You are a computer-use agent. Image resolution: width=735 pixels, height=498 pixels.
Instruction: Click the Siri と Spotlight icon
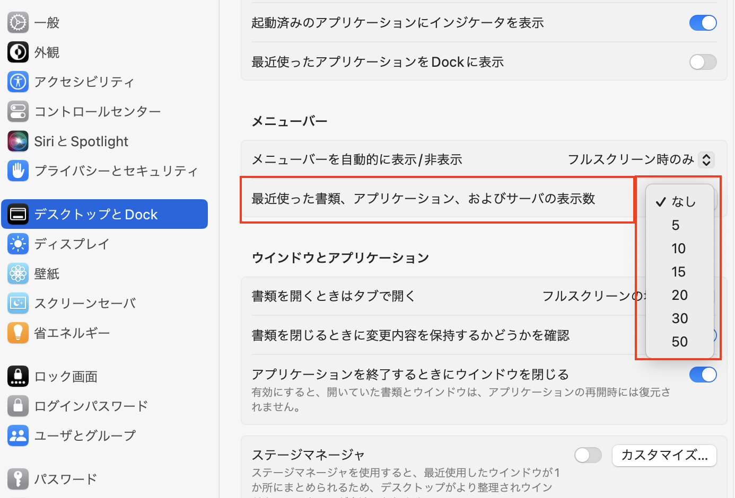coord(18,141)
